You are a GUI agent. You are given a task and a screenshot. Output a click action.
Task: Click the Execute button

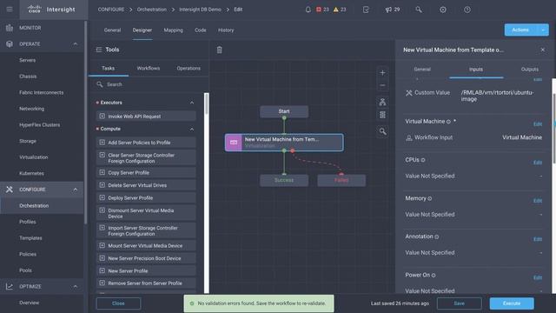coord(512,303)
